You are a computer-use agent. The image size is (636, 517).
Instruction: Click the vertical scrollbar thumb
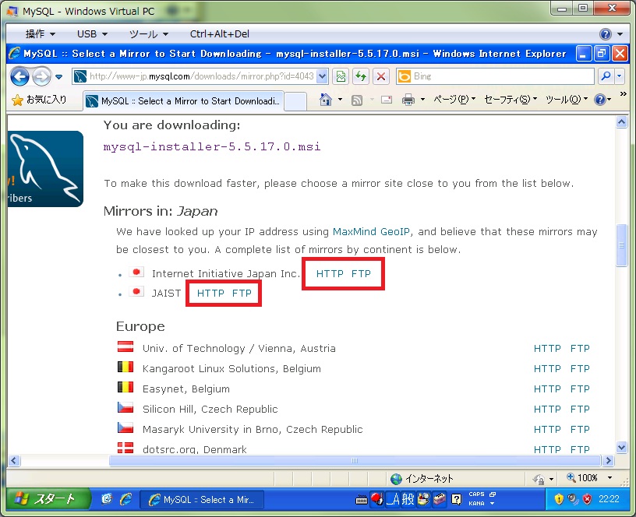[621, 245]
